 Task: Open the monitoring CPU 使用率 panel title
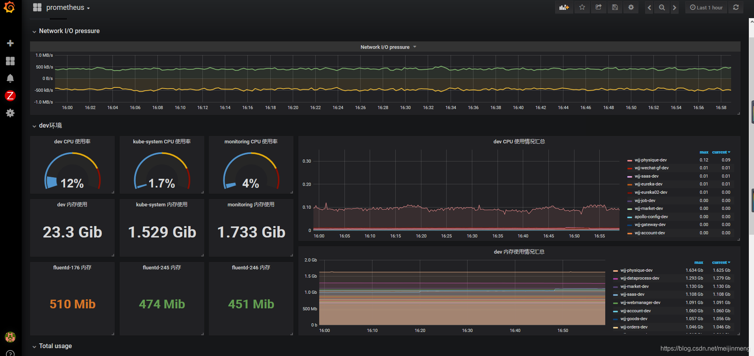251,141
